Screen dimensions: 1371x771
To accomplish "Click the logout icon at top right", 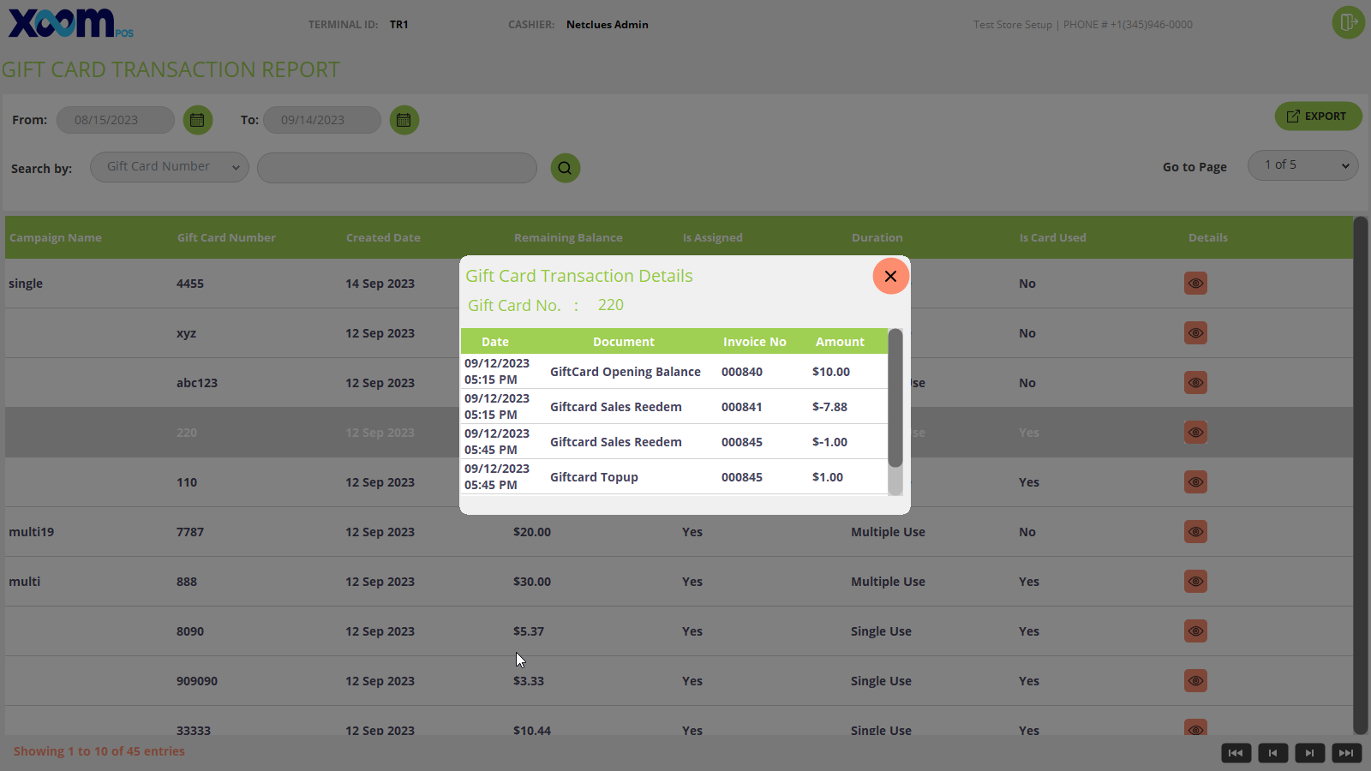I will (x=1348, y=22).
